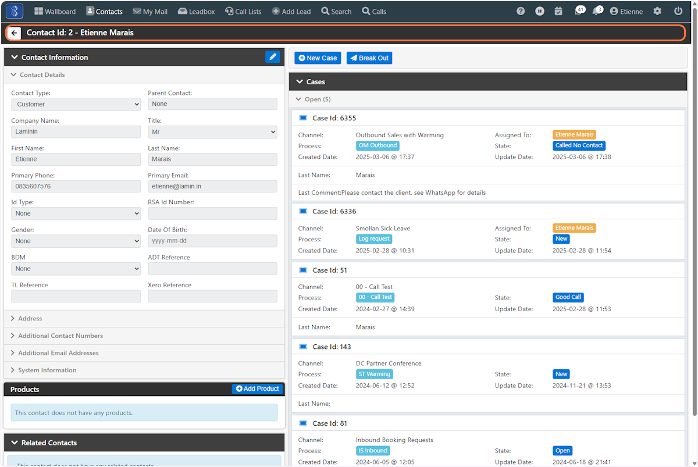Image resolution: width=698 pixels, height=467 pixels.
Task: Click the Log request process badge
Action: [x=374, y=239]
